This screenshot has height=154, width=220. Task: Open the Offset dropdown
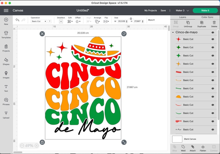pyautogui.click(x=78, y=21)
